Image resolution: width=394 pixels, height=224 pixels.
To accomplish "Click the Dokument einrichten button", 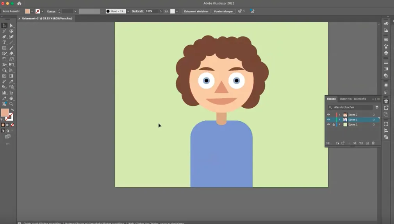I will tap(196, 11).
